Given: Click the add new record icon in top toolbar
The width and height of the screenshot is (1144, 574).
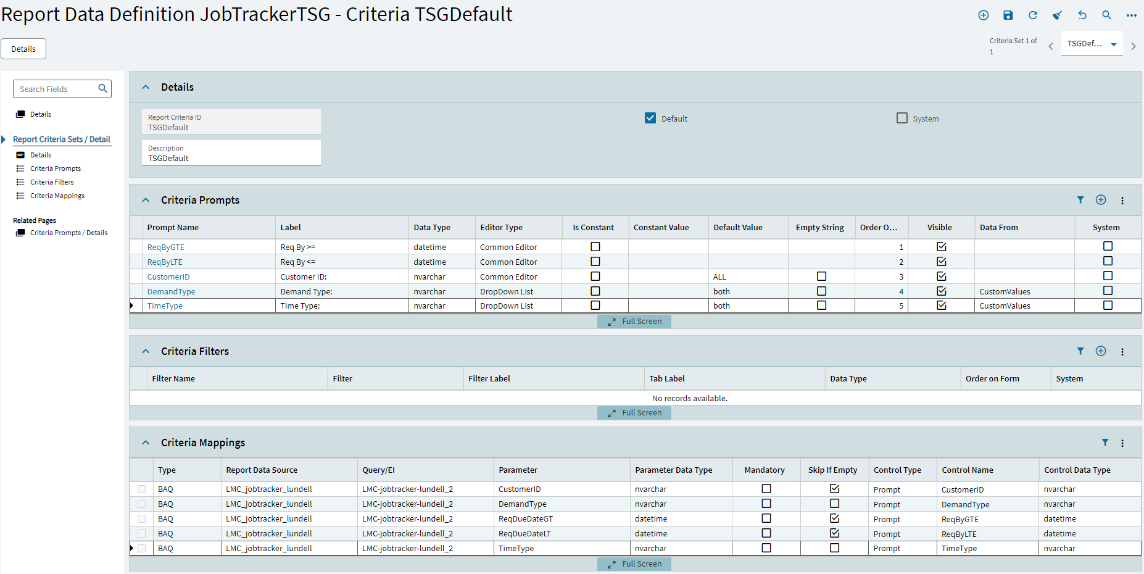Looking at the screenshot, I should (984, 15).
